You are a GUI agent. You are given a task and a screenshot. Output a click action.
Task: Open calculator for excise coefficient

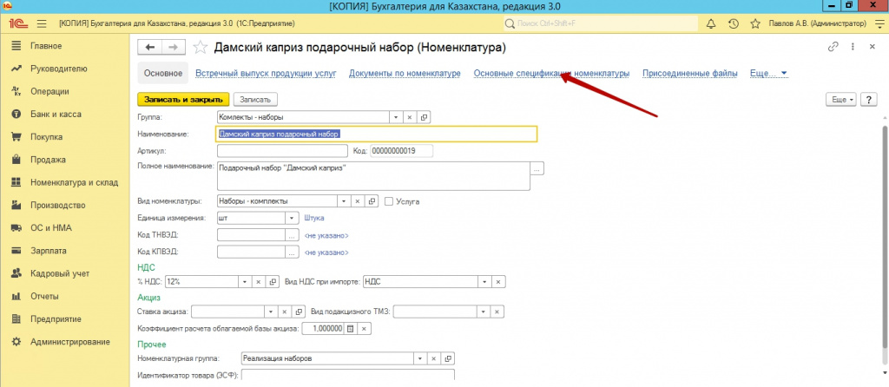(x=350, y=329)
